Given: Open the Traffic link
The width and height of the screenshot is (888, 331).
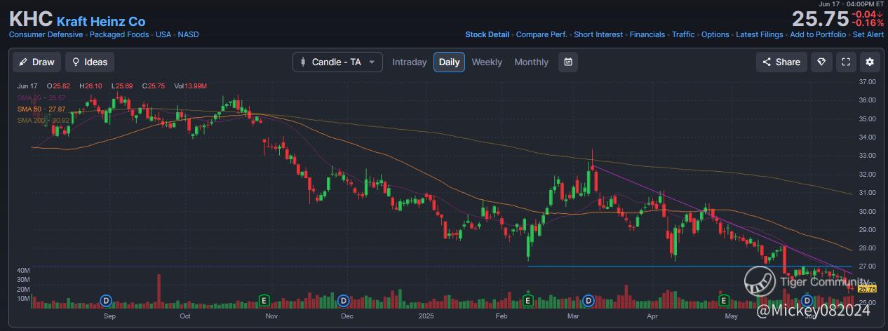Looking at the screenshot, I should click(x=683, y=34).
